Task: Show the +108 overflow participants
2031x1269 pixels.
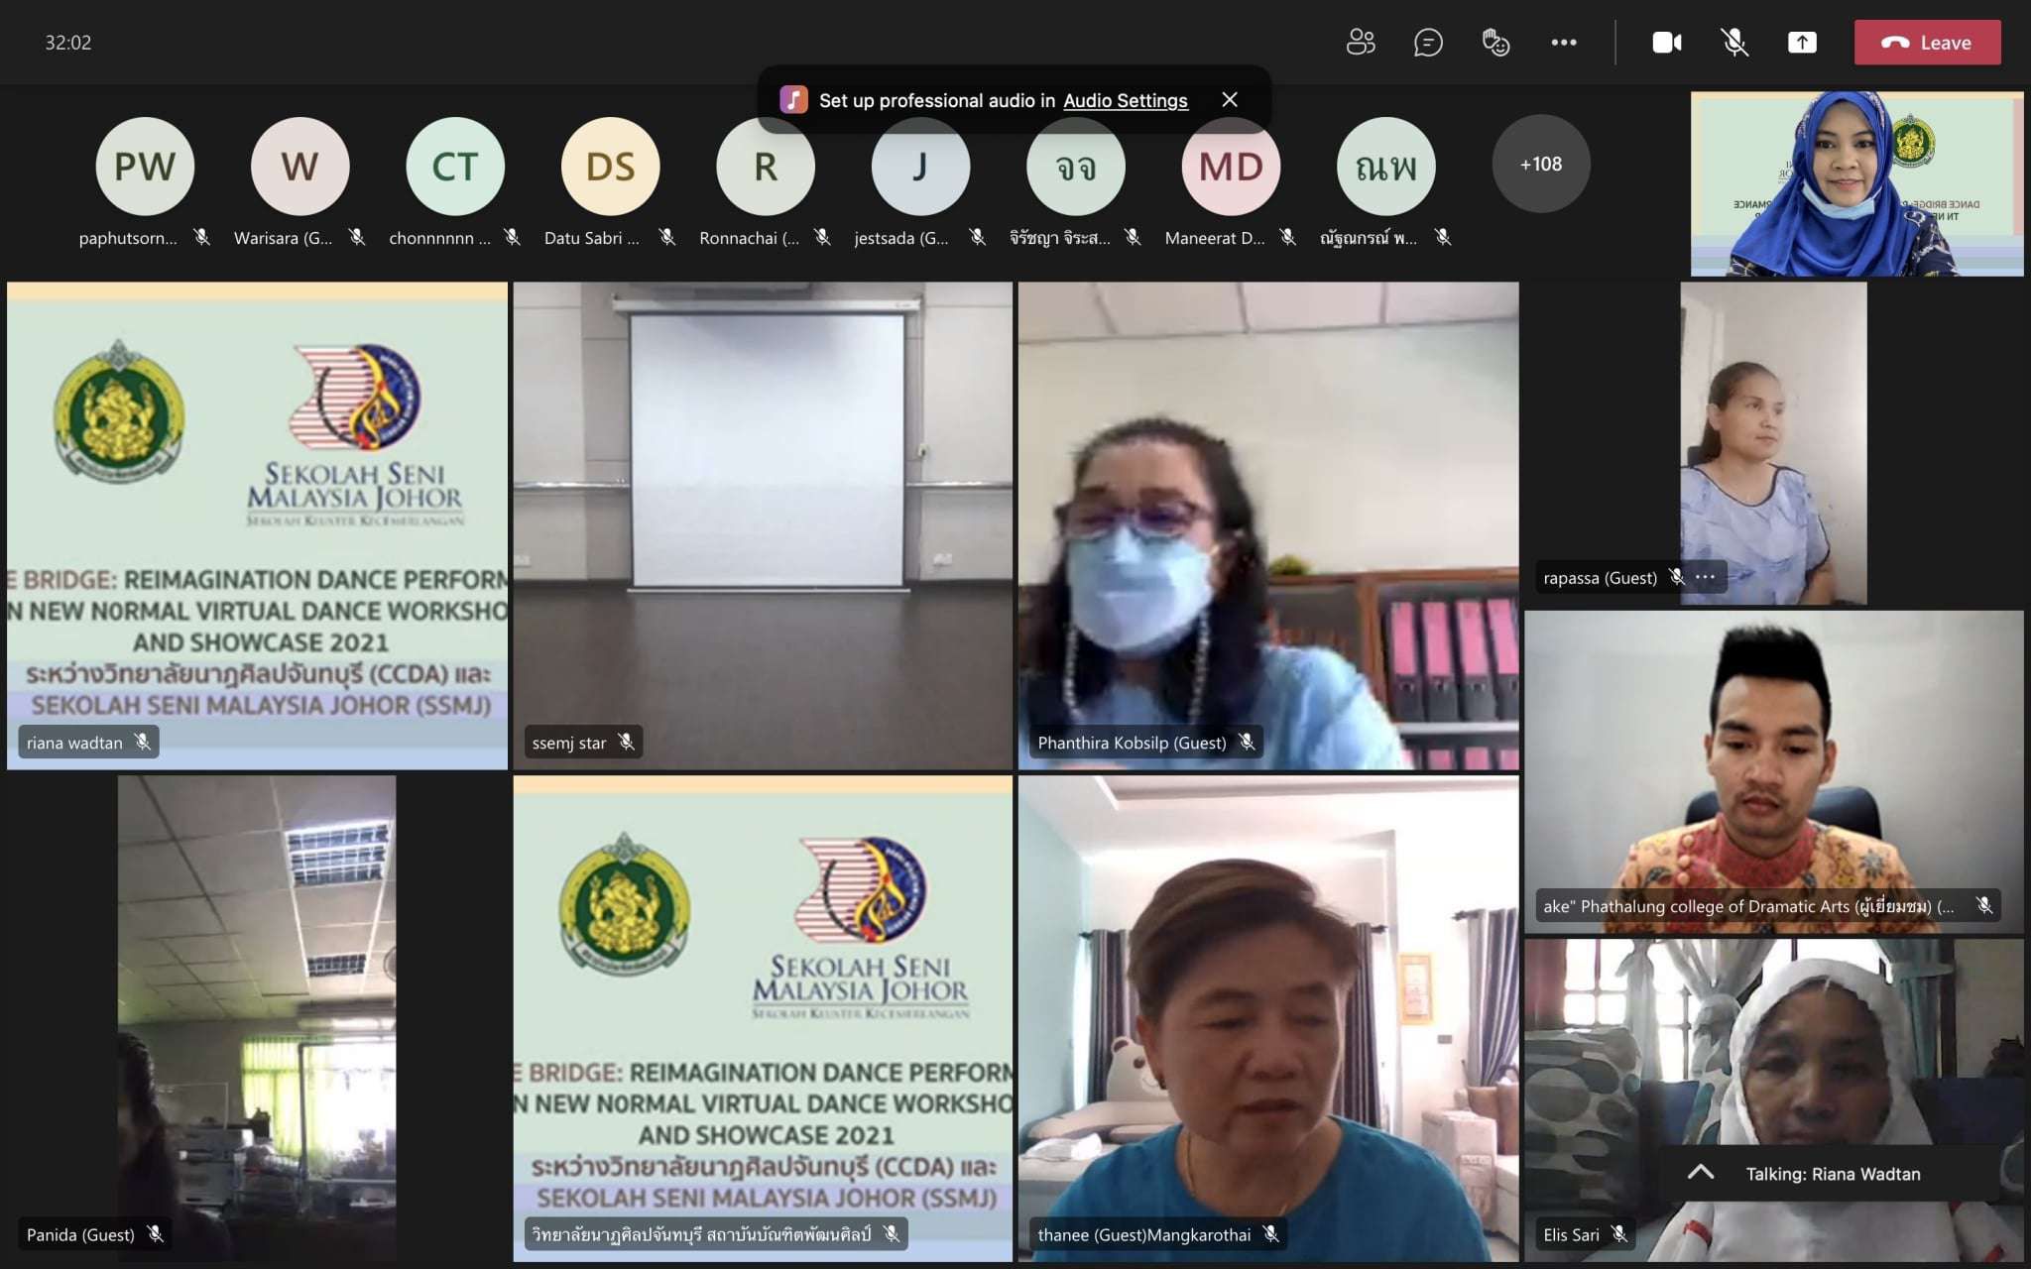Action: [x=1541, y=165]
